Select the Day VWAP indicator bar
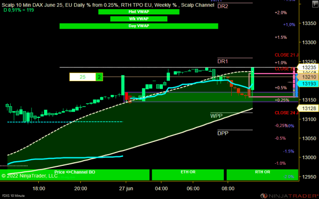 [139, 26]
